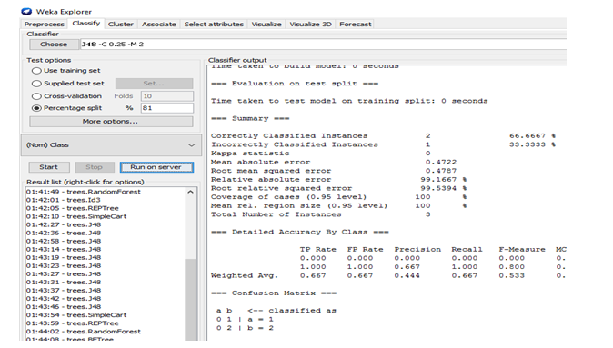Screen dimensions: 613x348
Task: Open the Cluster tab
Action: tap(120, 24)
